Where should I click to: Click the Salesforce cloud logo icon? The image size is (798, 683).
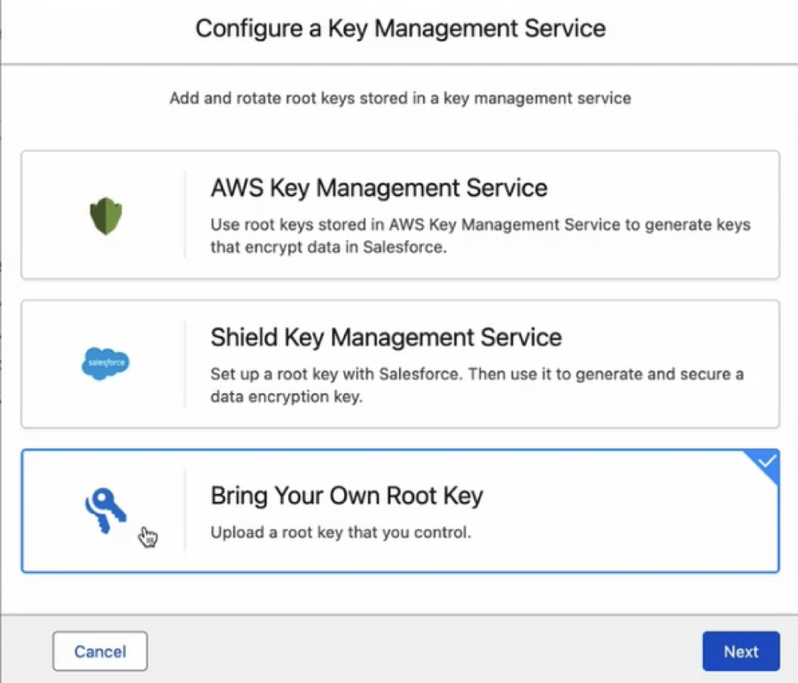[105, 364]
